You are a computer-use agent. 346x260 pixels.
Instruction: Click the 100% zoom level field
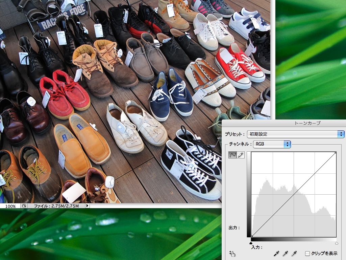10,206
